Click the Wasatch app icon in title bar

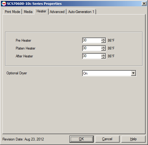4,4
